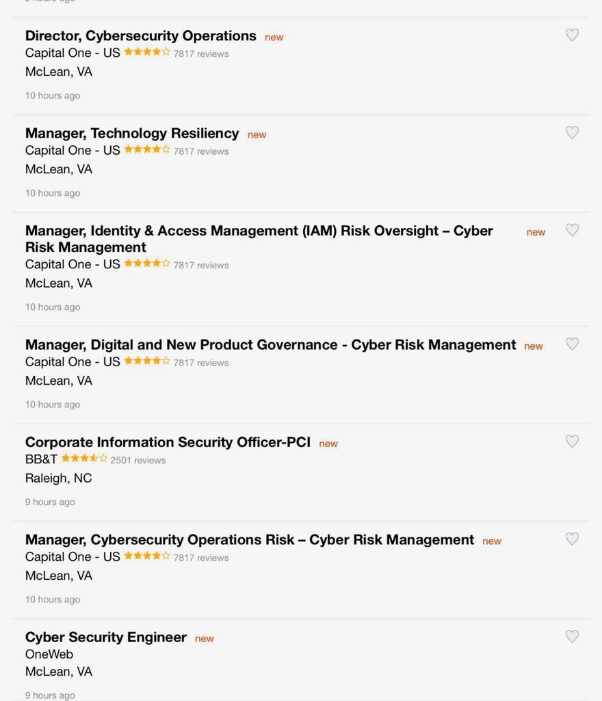The image size is (602, 701).
Task: Open Corporate Information Security Officer-PCI job
Action: (x=168, y=442)
